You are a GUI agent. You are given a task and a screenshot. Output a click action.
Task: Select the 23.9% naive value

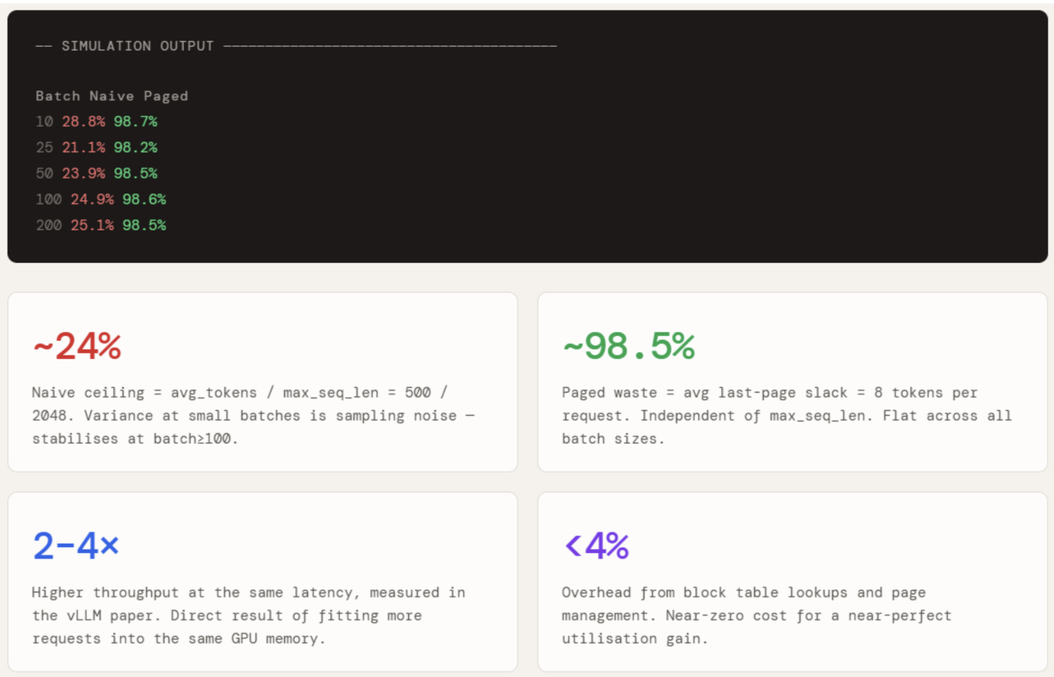click(83, 173)
